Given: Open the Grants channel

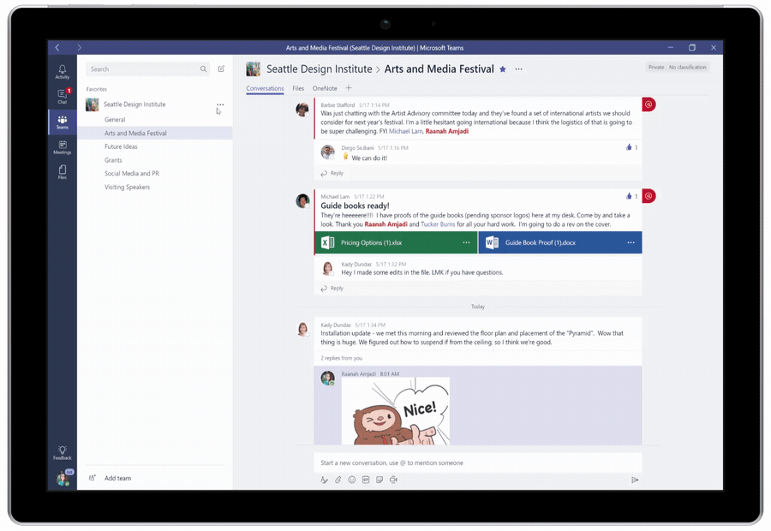Looking at the screenshot, I should pos(113,160).
